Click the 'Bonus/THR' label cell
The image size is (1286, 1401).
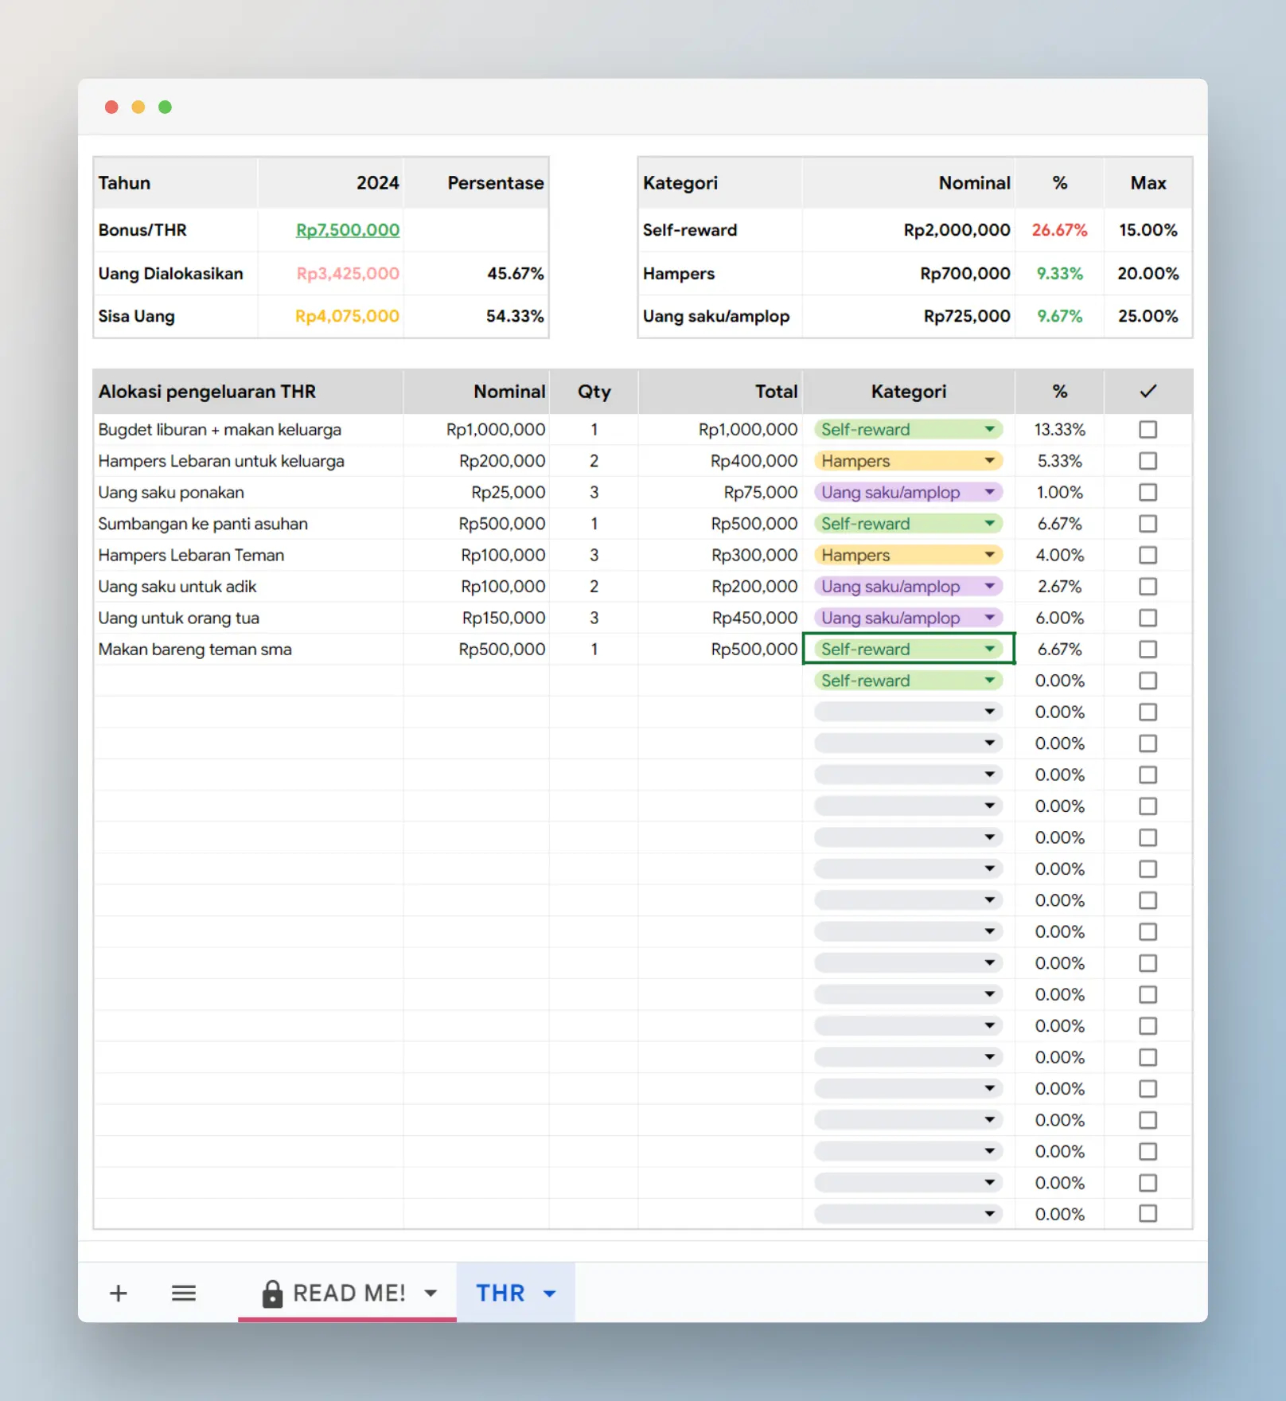coord(176,230)
